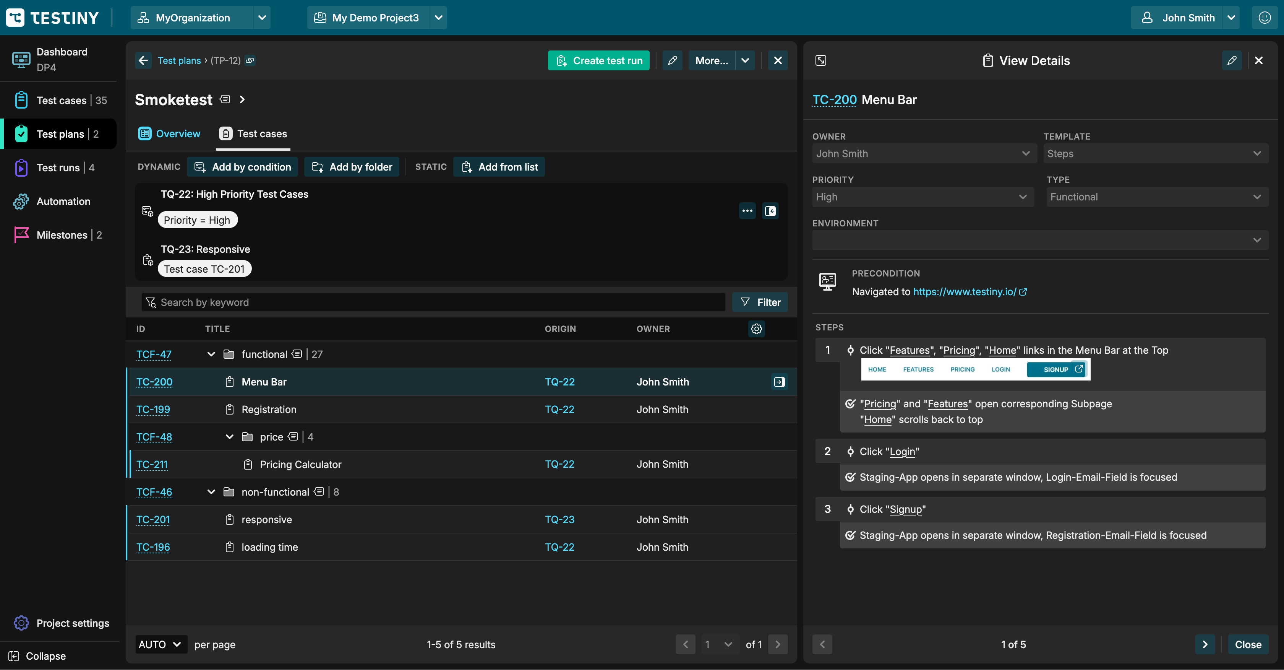Open the Priority dropdown set to High

[x=922, y=197]
